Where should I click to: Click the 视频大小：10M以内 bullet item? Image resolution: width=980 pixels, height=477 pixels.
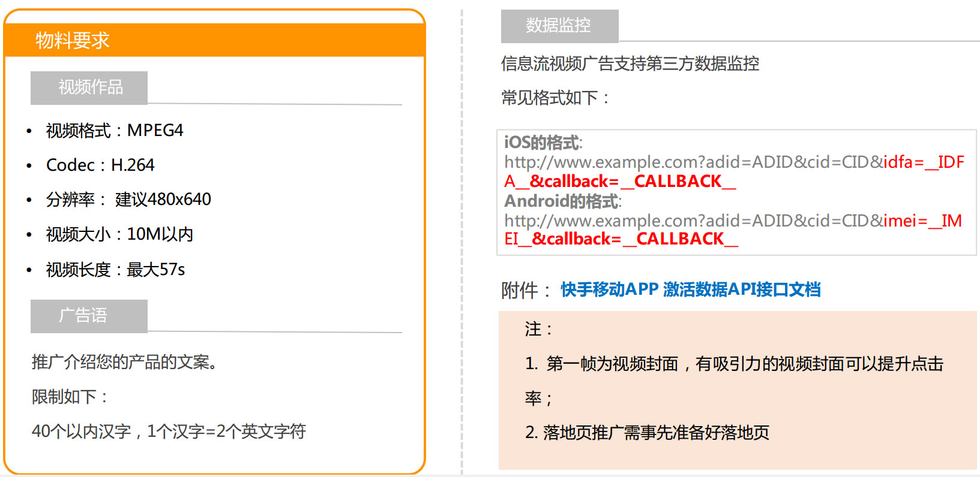(119, 234)
